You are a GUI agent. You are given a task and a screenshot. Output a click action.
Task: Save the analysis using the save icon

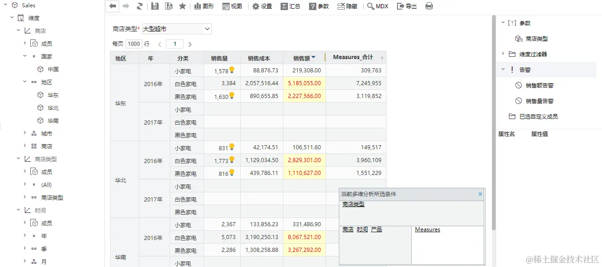click(155, 6)
